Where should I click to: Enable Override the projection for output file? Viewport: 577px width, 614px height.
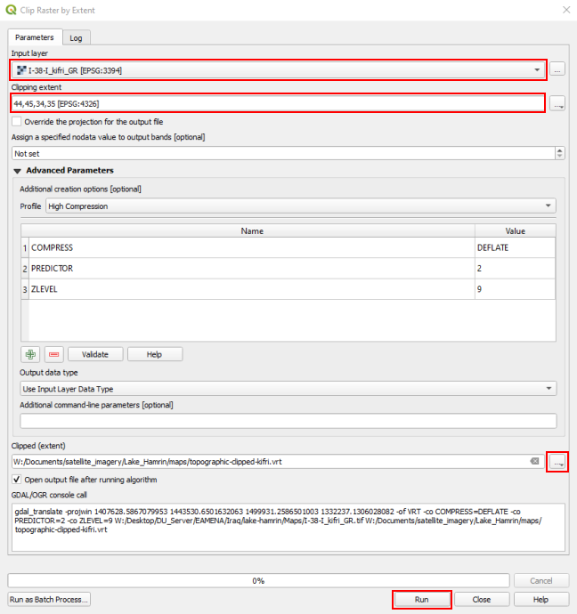click(17, 121)
